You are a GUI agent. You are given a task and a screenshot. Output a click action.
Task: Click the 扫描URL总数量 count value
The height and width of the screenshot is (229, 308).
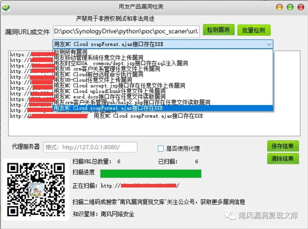point(119,161)
